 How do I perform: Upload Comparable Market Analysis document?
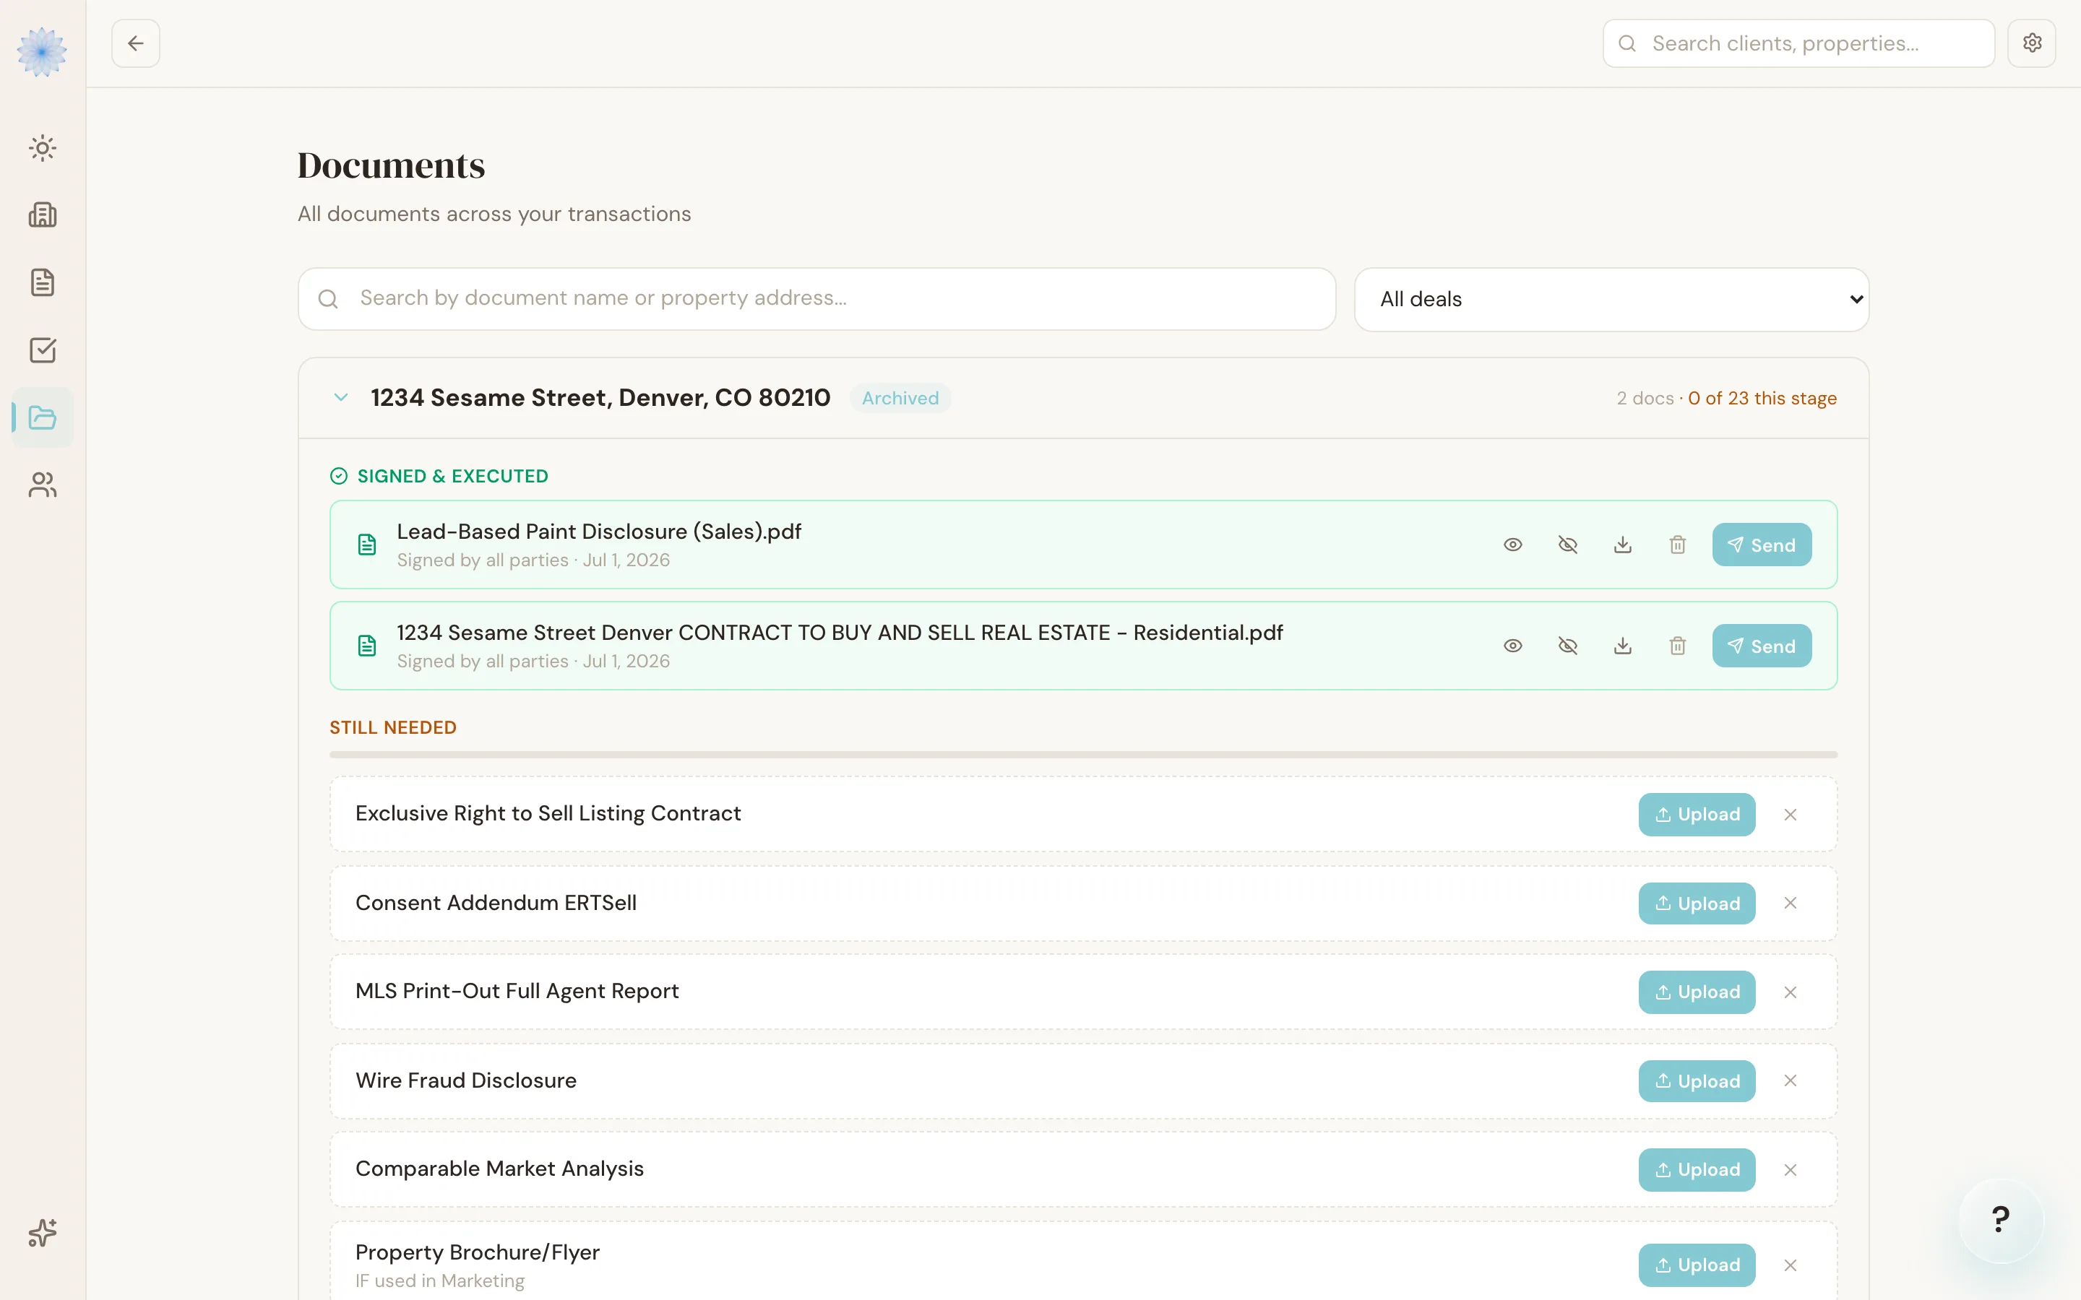click(x=1697, y=1170)
